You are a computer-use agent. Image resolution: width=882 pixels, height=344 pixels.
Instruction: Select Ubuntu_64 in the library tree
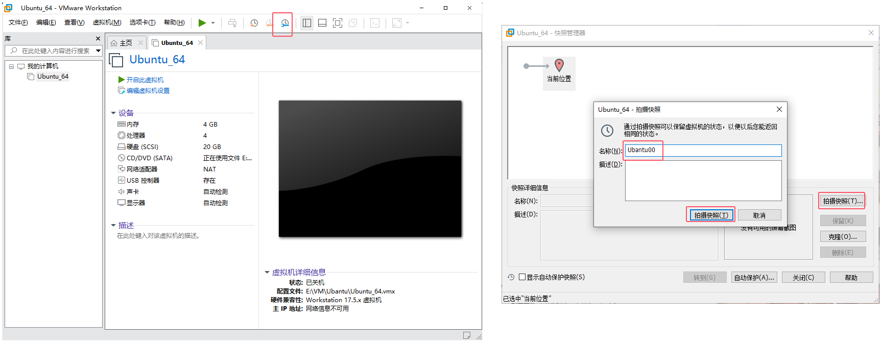(x=53, y=77)
